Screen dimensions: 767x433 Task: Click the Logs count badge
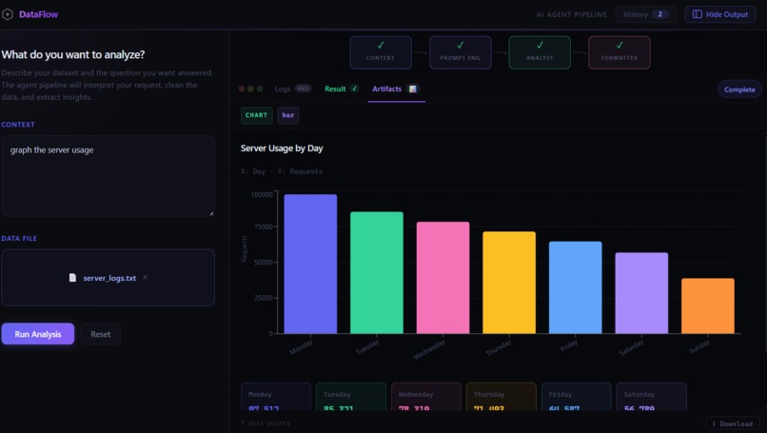304,89
